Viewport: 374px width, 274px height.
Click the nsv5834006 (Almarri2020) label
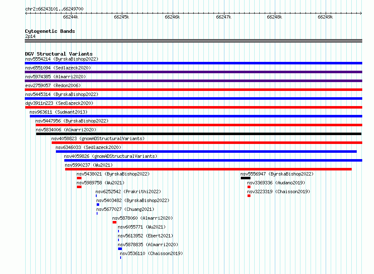point(66,130)
